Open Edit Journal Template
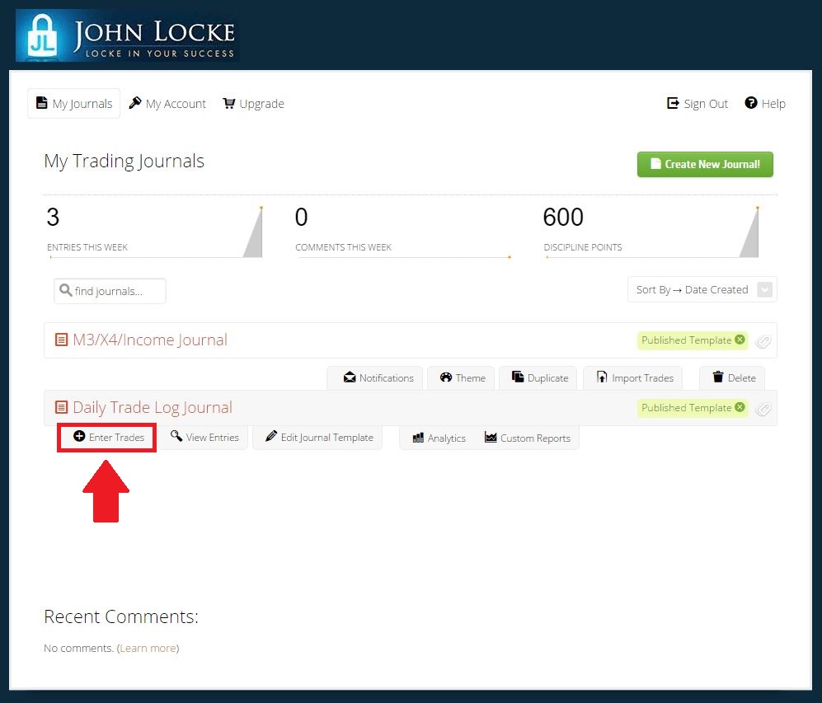This screenshot has height=703, width=822. [319, 437]
